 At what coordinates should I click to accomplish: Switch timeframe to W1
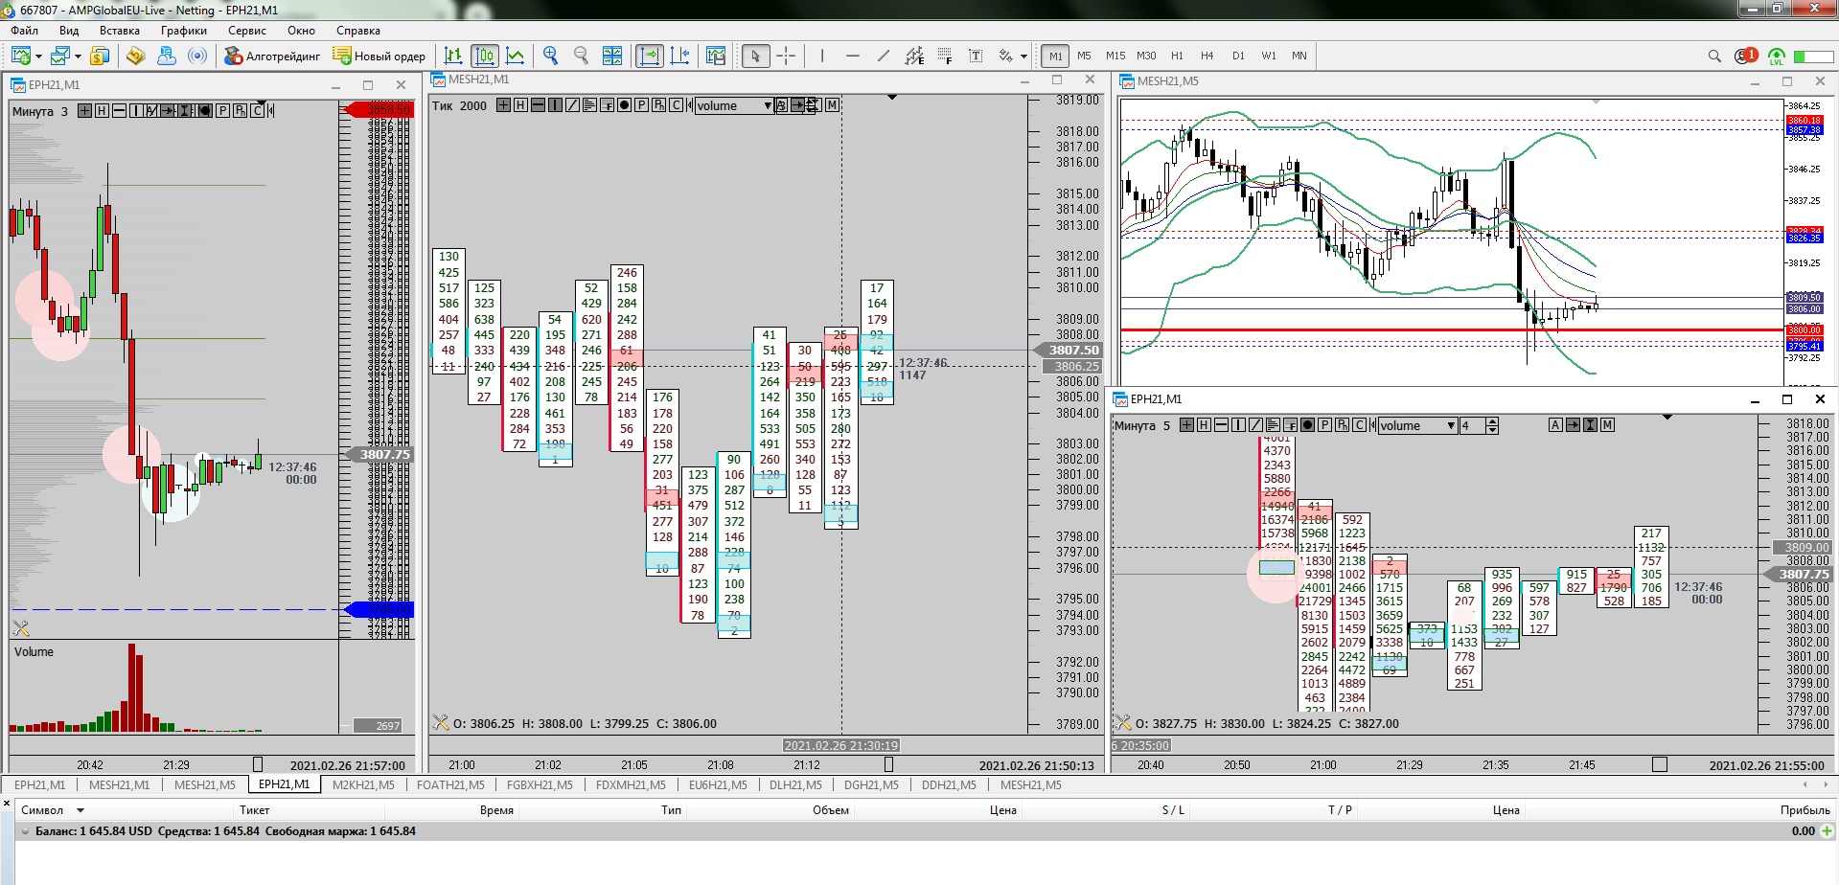1269,56
